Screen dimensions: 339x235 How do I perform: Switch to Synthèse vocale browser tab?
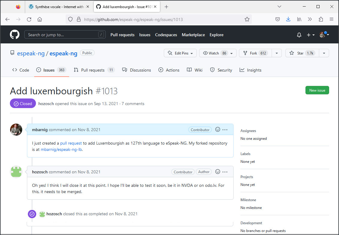coord(59,7)
